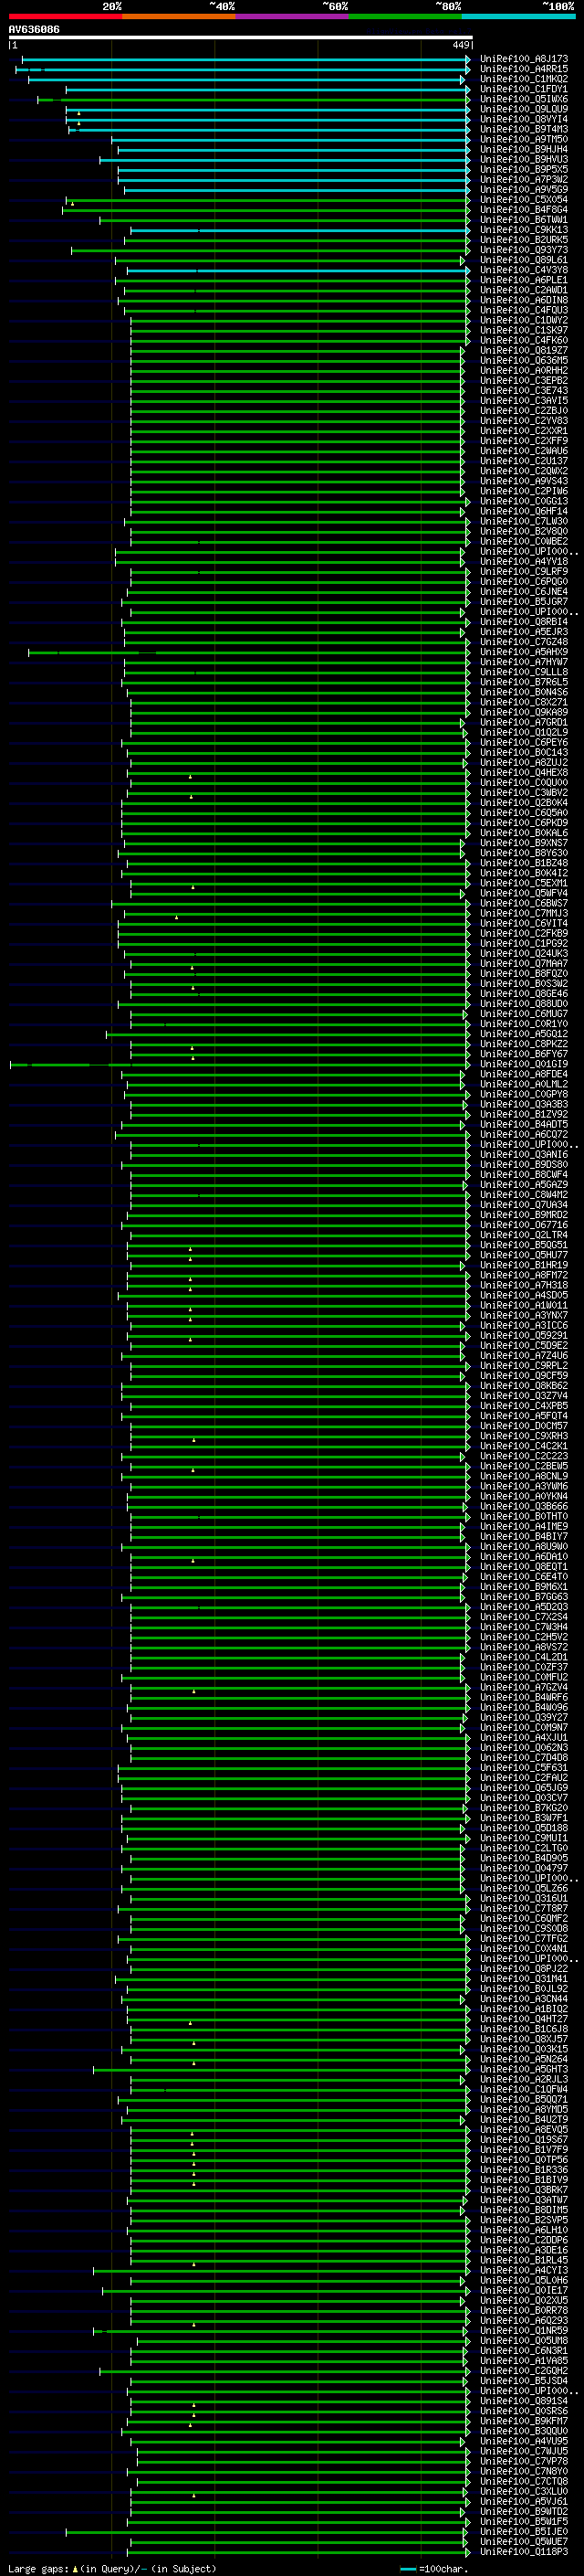
Task: Select hit label UniRef100_C2AWD1
Action: (523, 291)
